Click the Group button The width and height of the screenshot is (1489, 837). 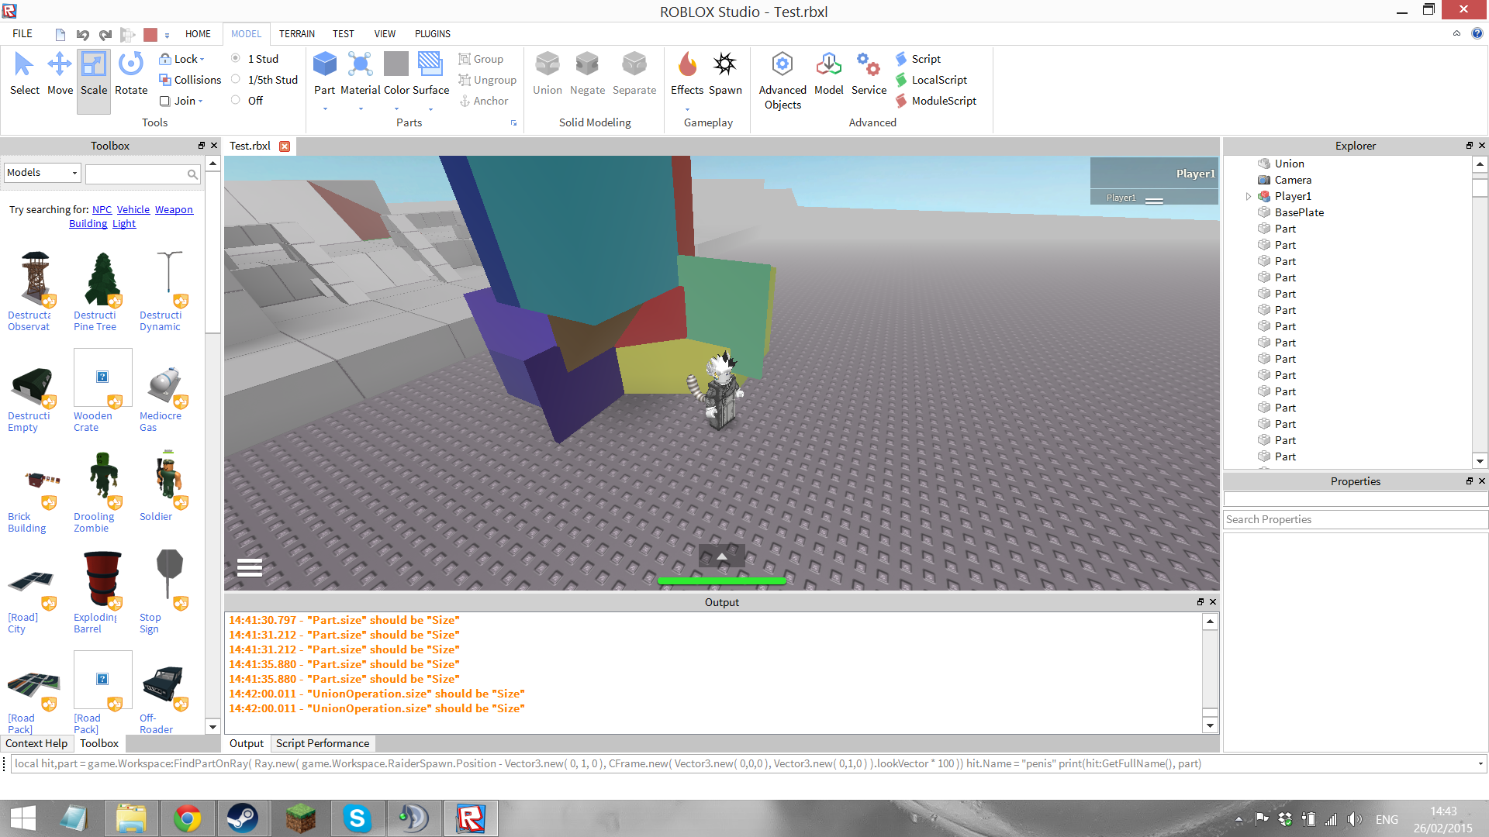tap(481, 59)
